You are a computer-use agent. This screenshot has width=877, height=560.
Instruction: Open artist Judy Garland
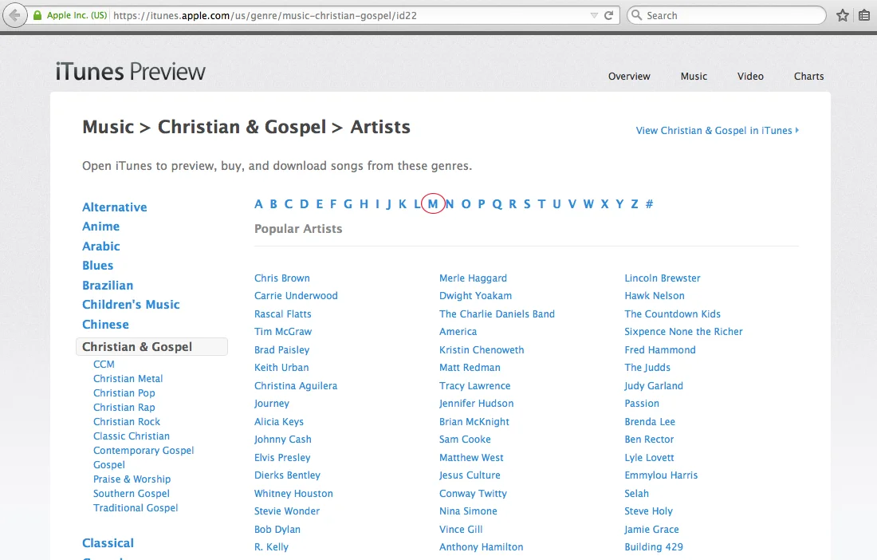pos(654,386)
